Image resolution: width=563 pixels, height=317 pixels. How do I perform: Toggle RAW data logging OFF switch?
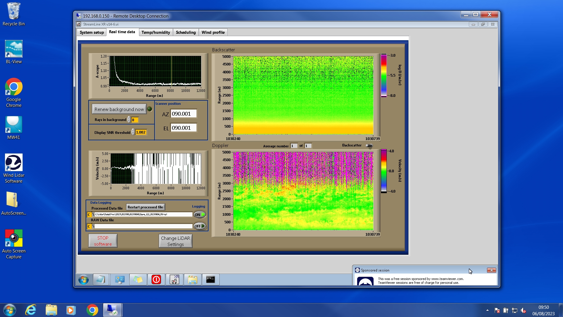coord(199,226)
